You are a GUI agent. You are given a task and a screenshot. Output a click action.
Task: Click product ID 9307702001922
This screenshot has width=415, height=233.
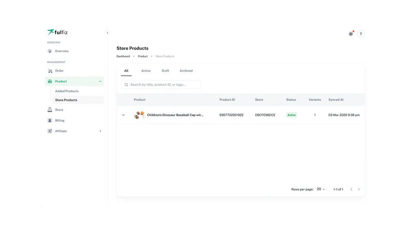[x=231, y=115]
